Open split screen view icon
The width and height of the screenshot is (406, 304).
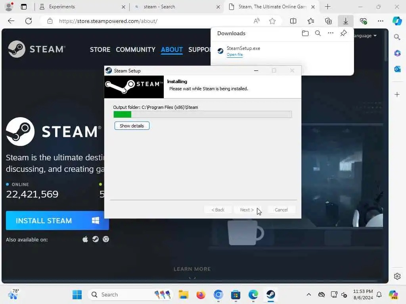pyautogui.click(x=293, y=21)
